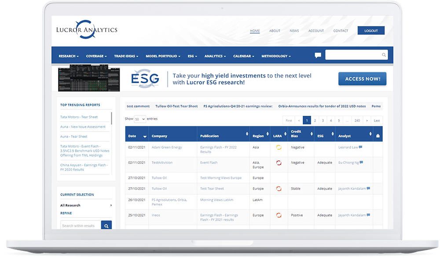Click Tullow Oil-Test Tear Sheet ticker item

[x=176, y=106]
